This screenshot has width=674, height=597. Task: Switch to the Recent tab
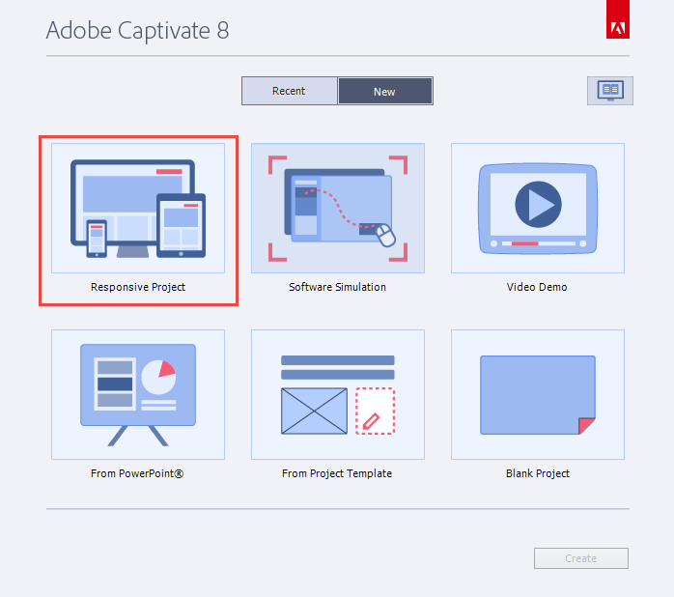pos(290,91)
